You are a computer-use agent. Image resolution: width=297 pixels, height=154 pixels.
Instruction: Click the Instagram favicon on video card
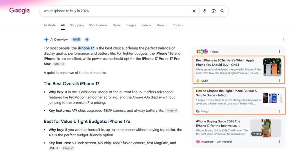[198, 142]
